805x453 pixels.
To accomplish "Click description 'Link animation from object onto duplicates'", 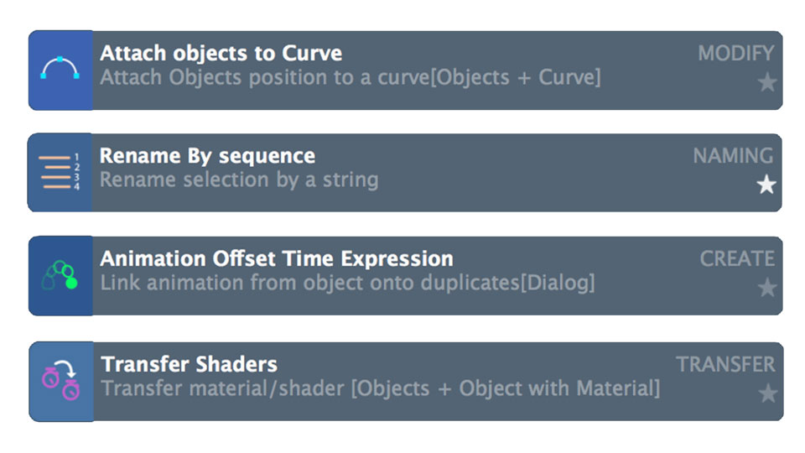I will coord(310,283).
